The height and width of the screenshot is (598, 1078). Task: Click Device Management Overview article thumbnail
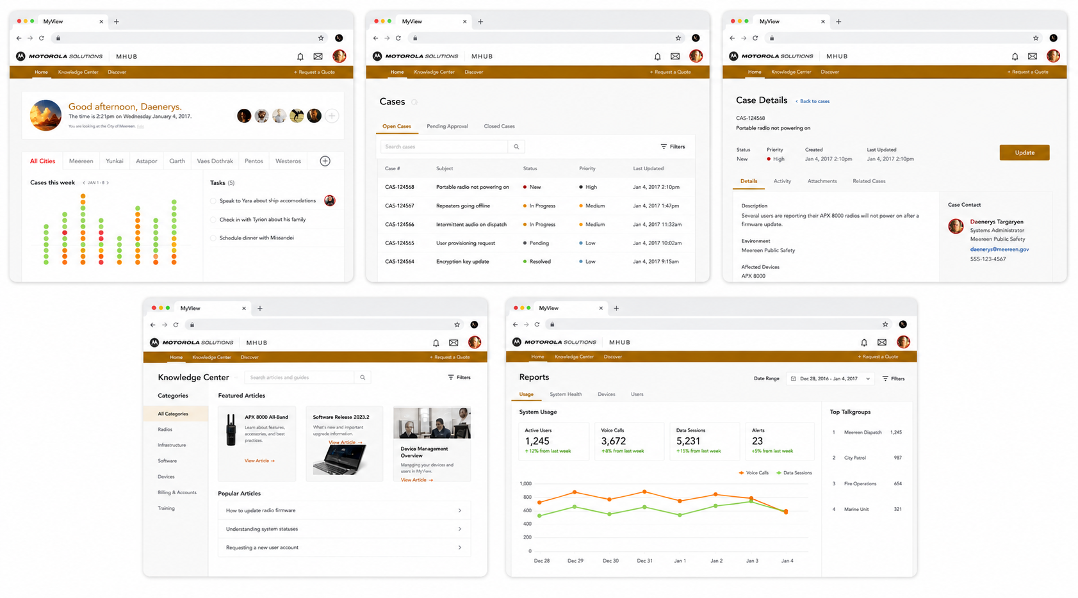coord(432,423)
